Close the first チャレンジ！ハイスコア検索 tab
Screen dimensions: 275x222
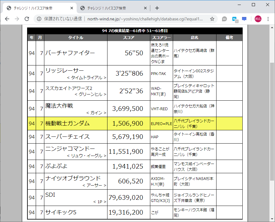point(71,8)
